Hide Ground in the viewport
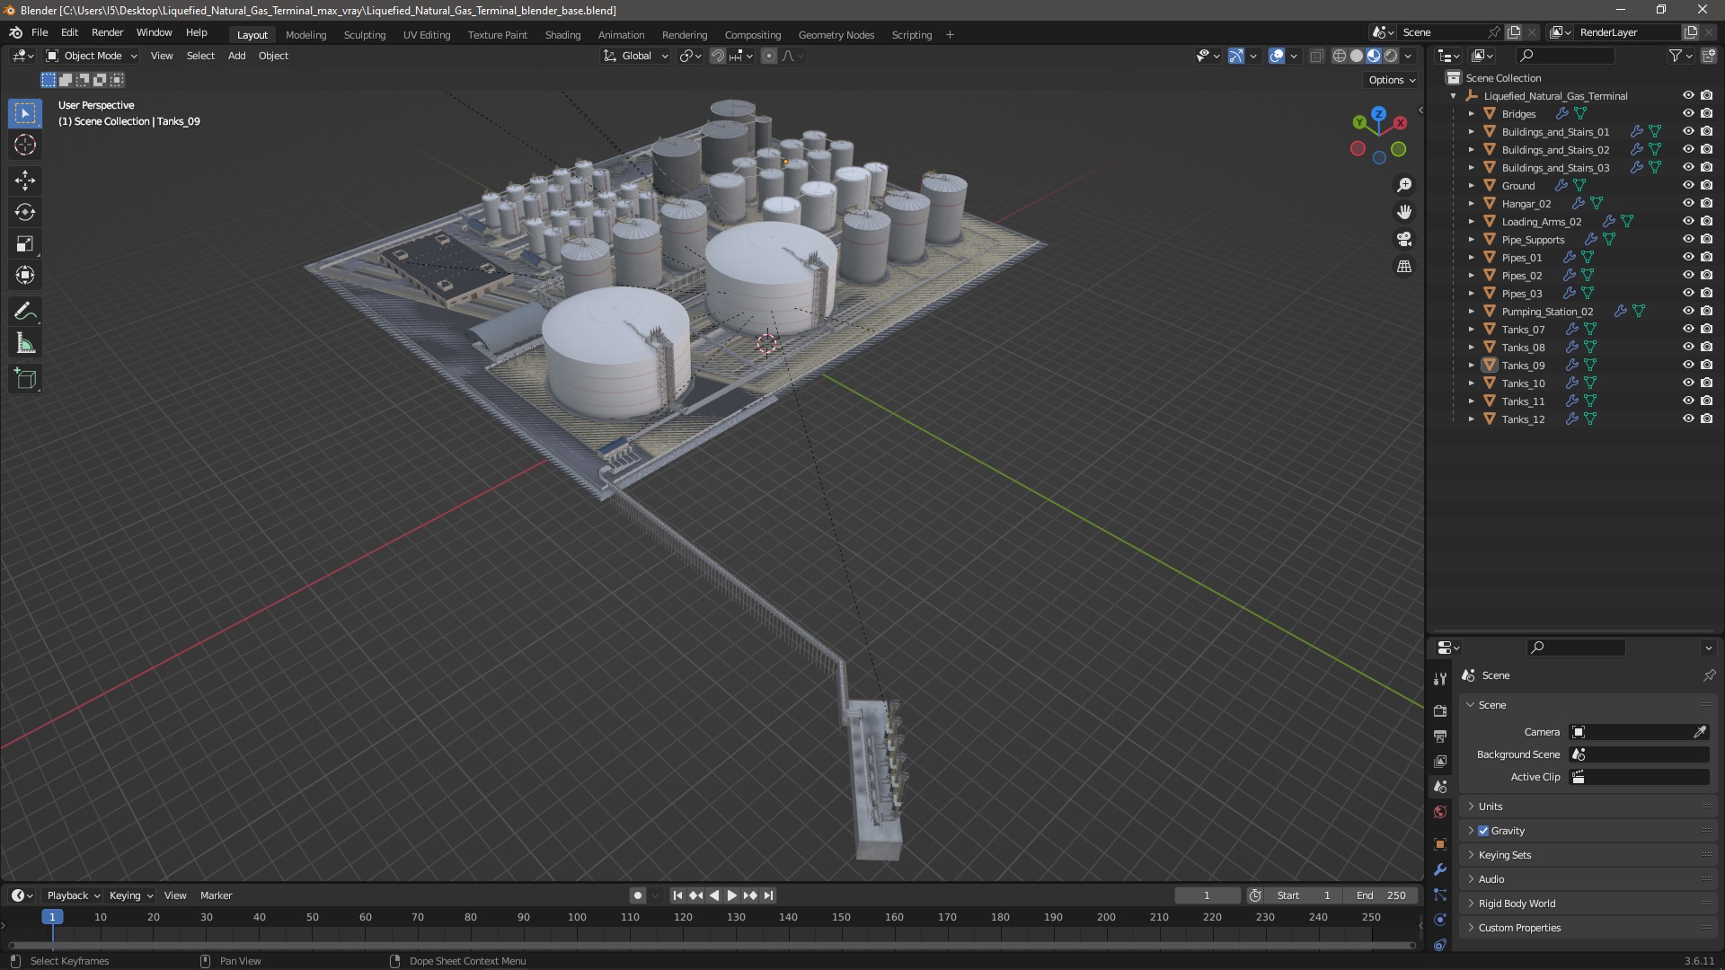 pos(1688,186)
